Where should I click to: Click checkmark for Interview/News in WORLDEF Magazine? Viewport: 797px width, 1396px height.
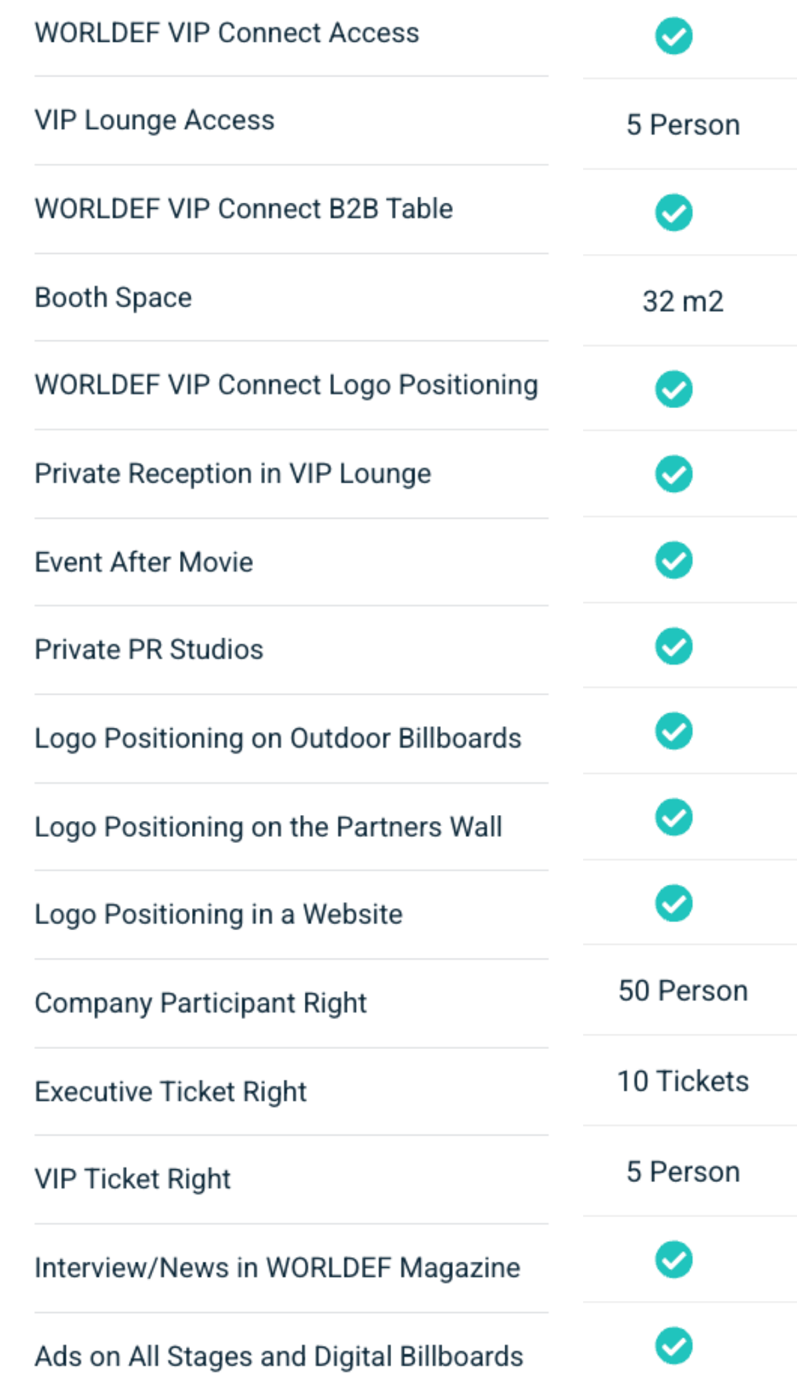[673, 1260]
